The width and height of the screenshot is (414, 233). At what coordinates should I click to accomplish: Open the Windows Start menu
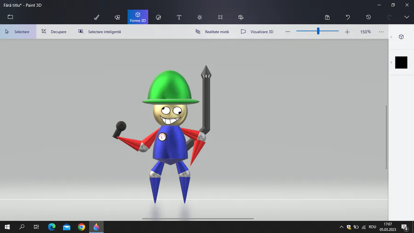click(x=7, y=227)
